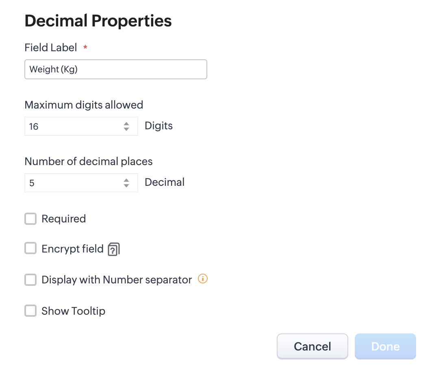Viewport: 447px width, 370px height.
Task: Enable the Required checkbox
Action: coord(30,219)
